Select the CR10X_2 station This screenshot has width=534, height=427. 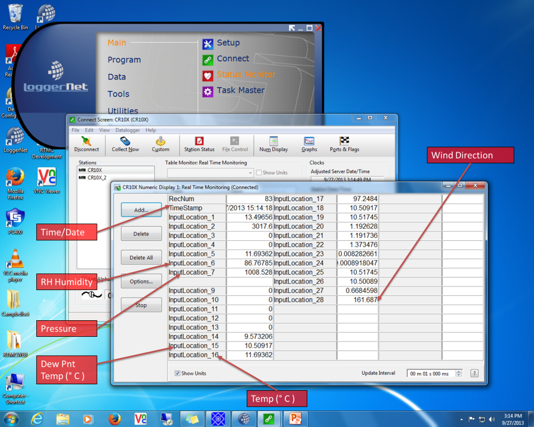97,178
